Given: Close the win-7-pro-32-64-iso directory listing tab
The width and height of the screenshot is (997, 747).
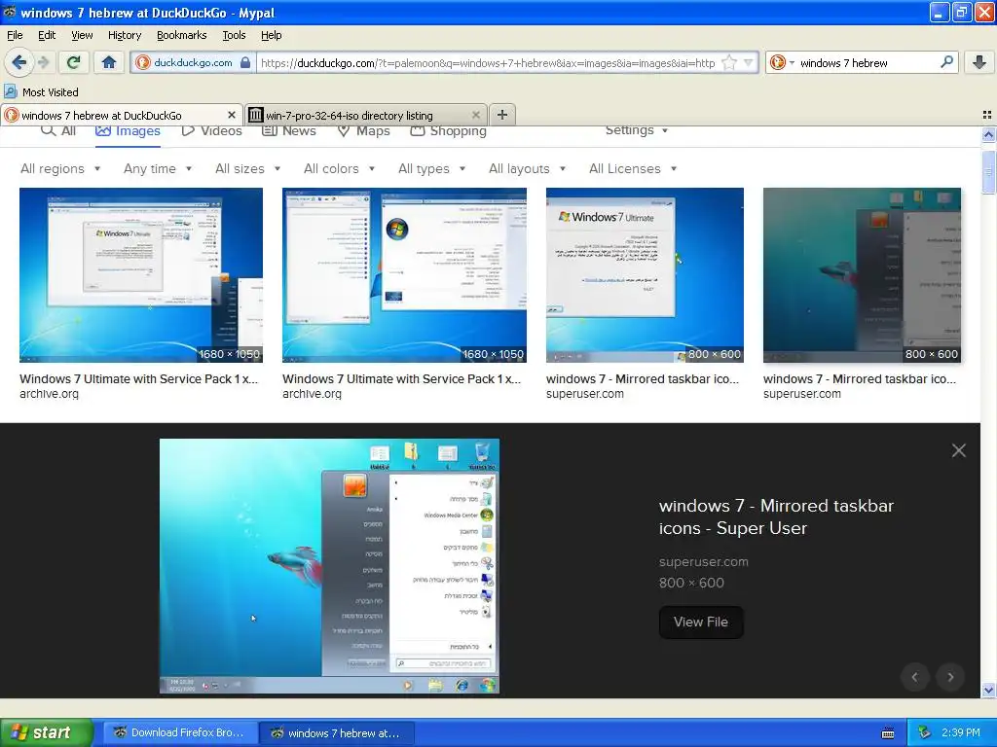Looking at the screenshot, I should [x=475, y=115].
